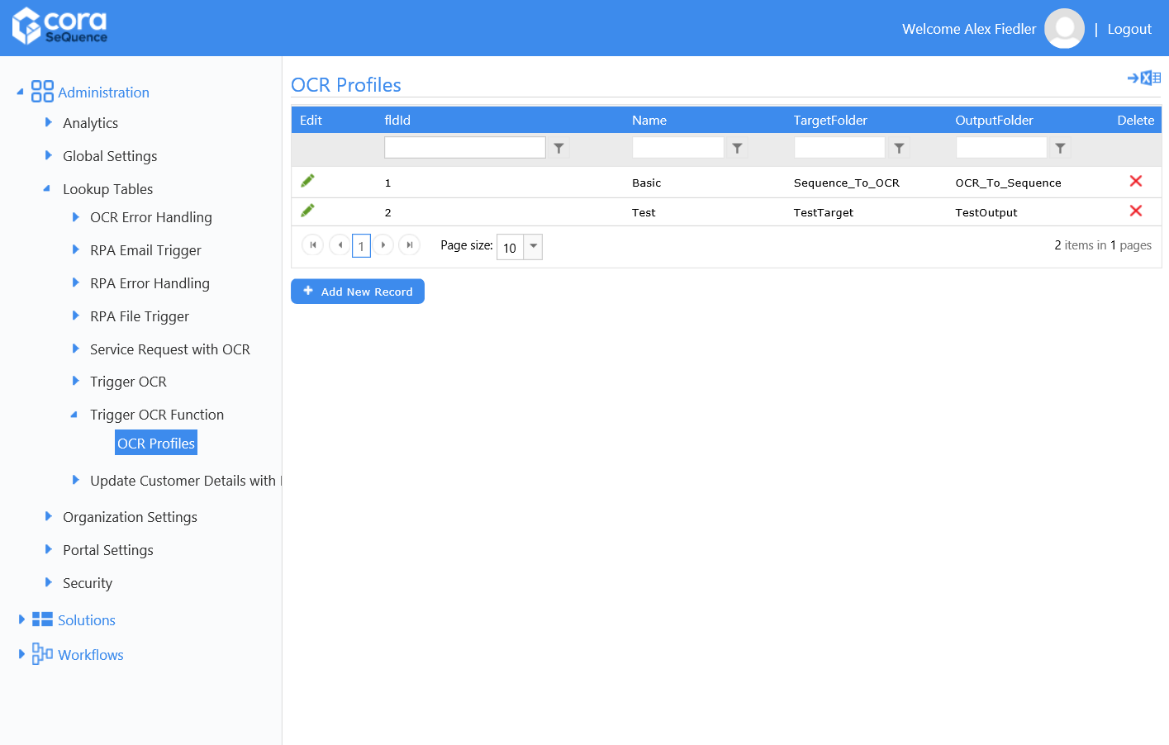Collapse the Administration tree node arrow
The image size is (1169, 745).
click(20, 93)
